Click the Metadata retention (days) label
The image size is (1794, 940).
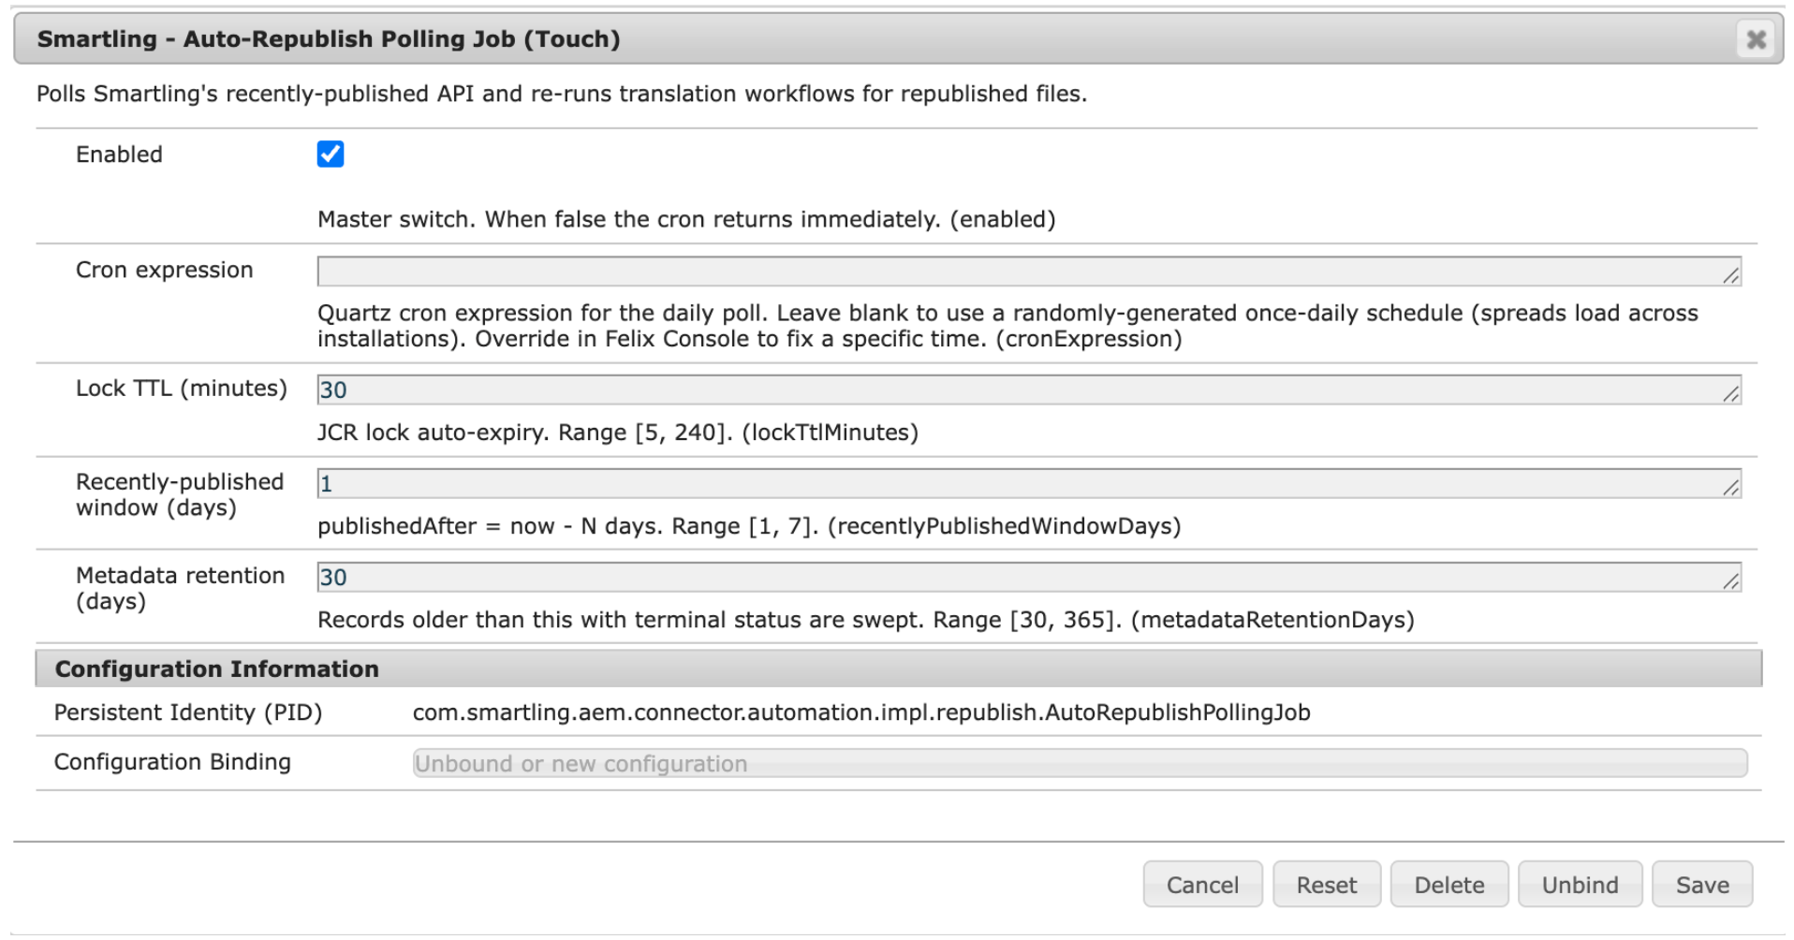(180, 588)
